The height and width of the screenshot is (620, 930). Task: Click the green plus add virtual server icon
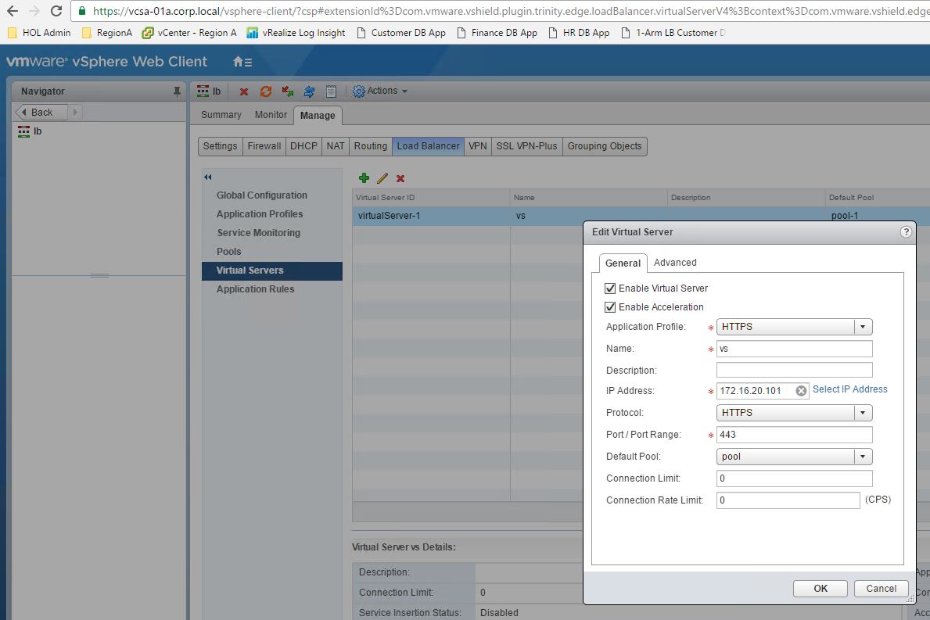(364, 178)
